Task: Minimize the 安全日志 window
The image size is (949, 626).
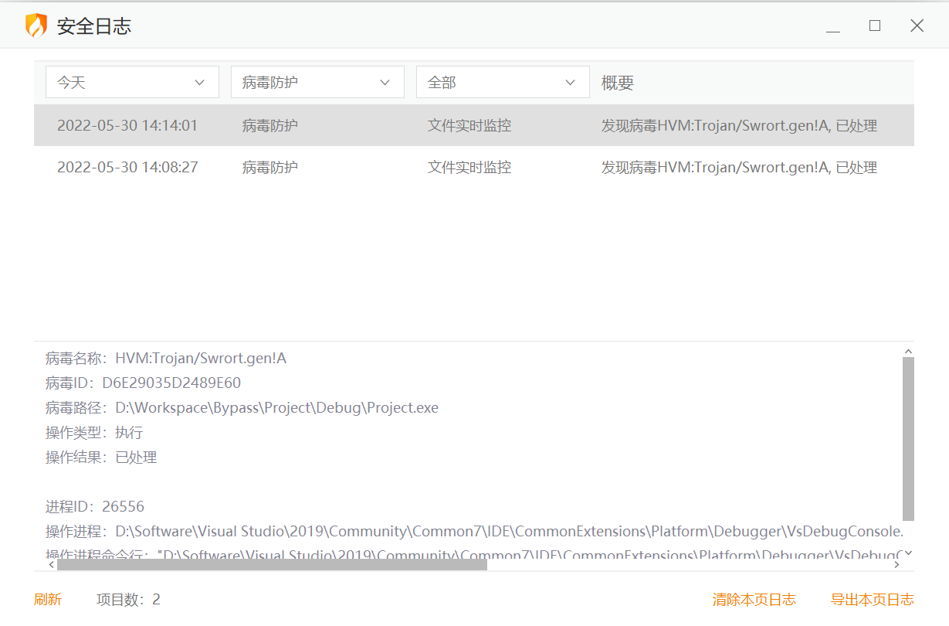Action: coord(833,26)
